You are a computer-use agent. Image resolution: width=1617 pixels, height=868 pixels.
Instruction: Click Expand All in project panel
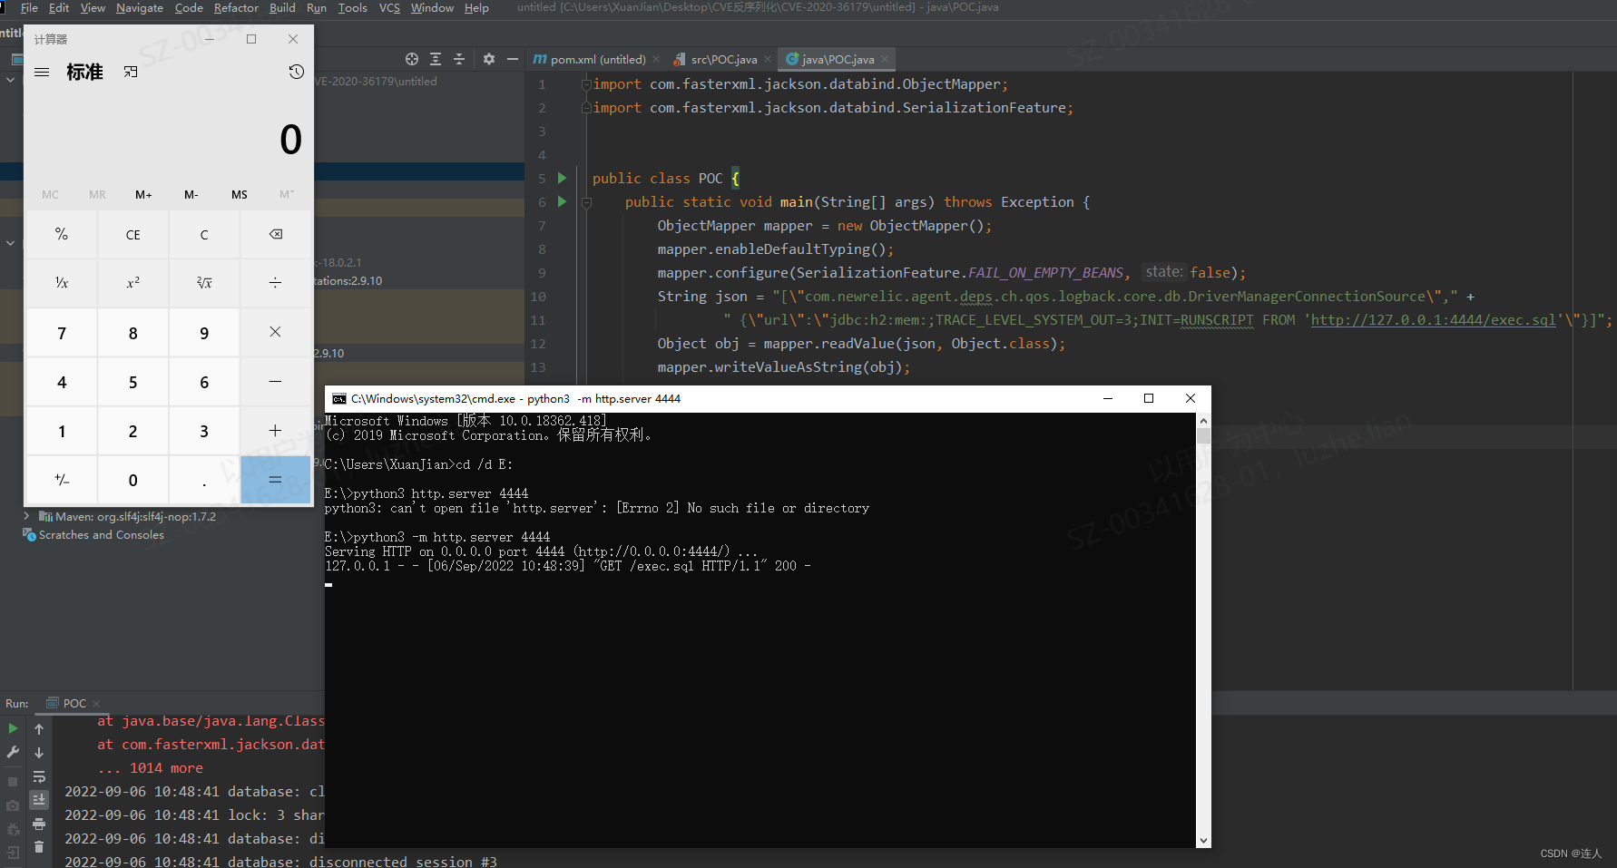(x=436, y=59)
